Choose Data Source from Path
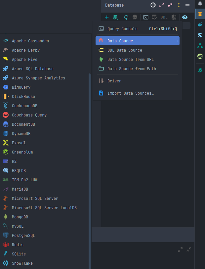205x269 pixels. [138, 68]
